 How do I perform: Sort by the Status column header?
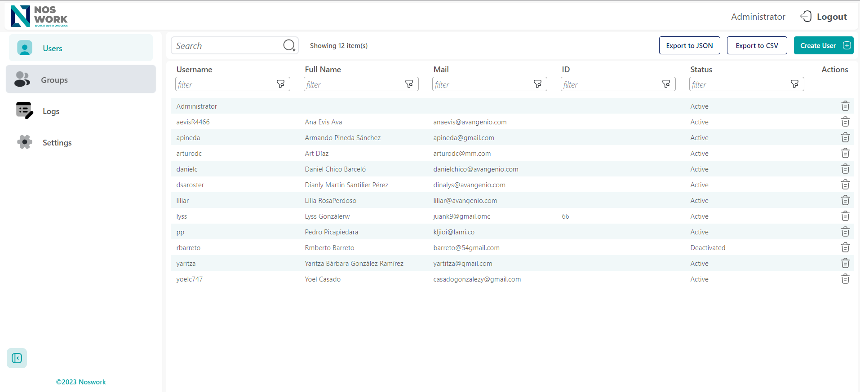[x=701, y=70]
